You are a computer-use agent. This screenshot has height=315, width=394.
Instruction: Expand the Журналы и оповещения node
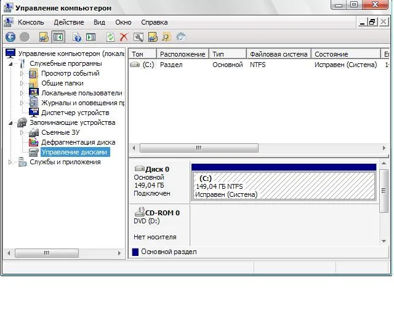click(22, 103)
